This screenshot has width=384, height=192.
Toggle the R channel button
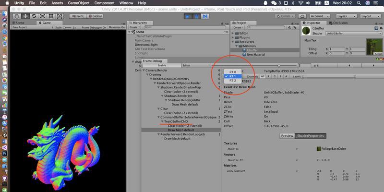(269, 77)
